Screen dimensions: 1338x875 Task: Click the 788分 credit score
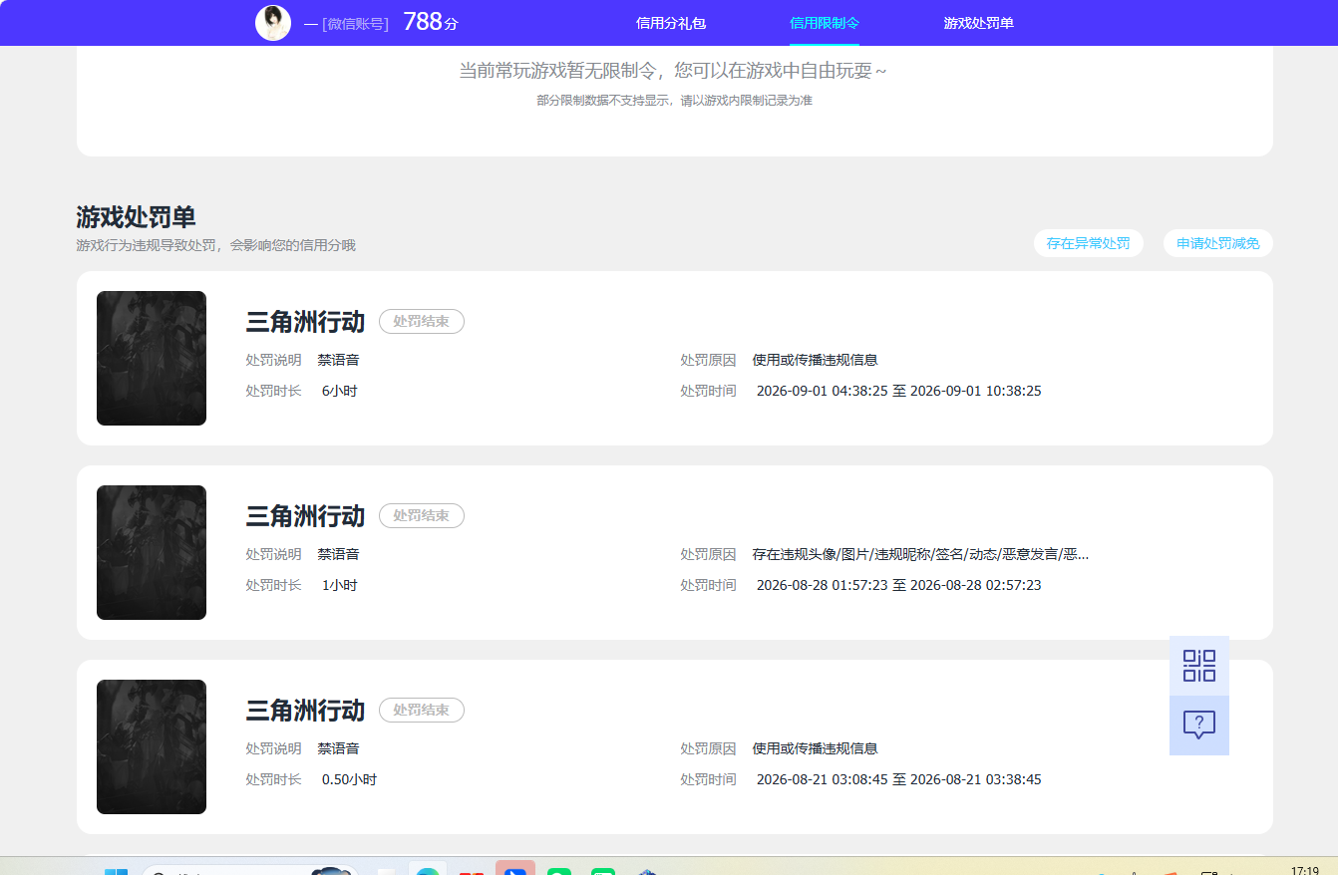pyautogui.click(x=431, y=22)
